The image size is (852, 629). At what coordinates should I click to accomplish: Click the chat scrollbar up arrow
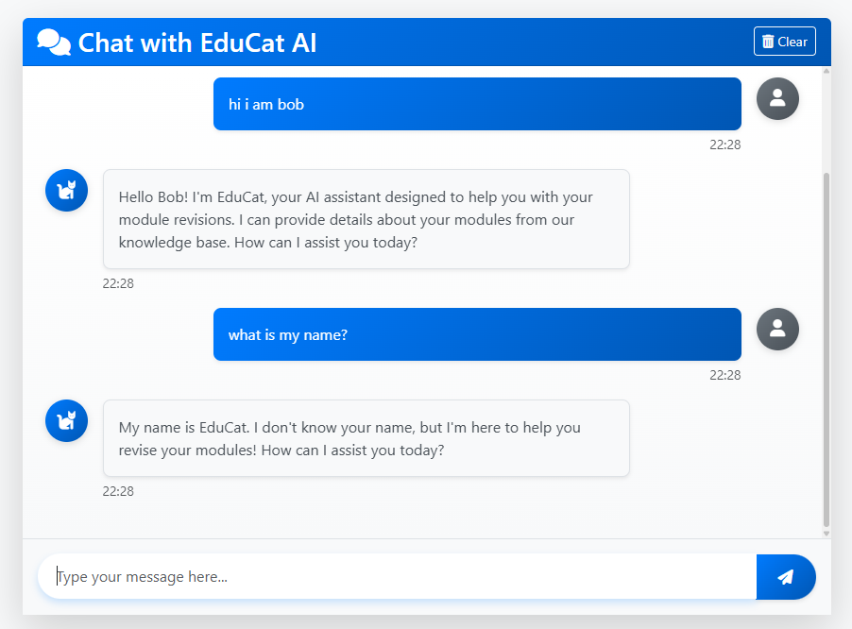point(826,71)
